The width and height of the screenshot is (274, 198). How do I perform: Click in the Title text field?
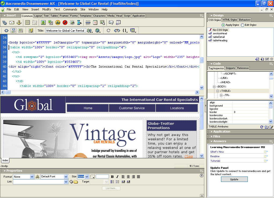coord(66,31)
